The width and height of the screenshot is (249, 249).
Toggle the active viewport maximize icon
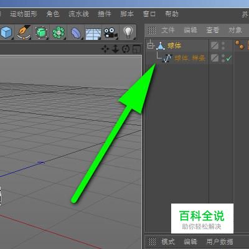(136, 49)
